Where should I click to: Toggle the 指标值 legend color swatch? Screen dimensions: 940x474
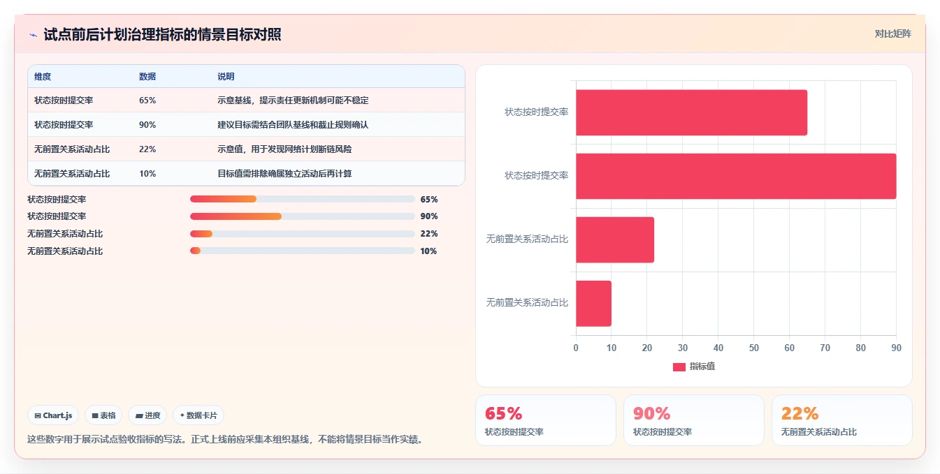679,366
